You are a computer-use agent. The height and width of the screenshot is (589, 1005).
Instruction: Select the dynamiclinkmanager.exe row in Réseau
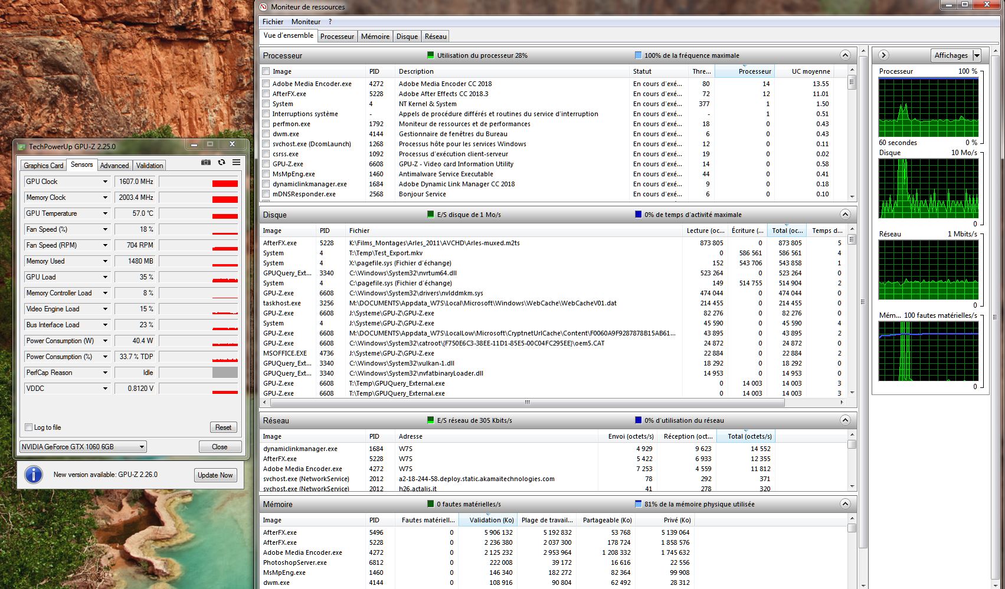pyautogui.click(x=516, y=449)
